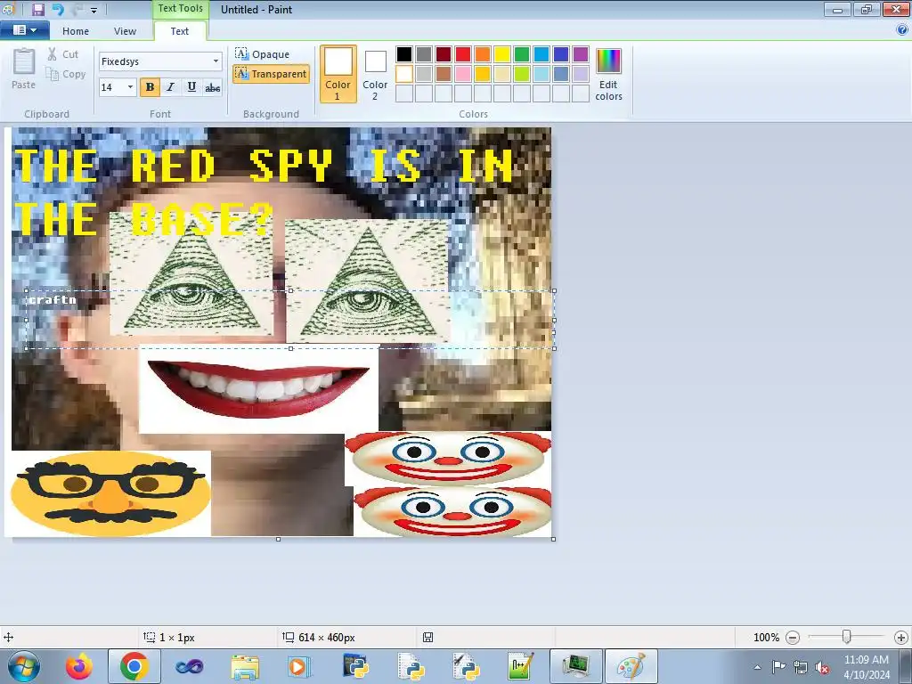This screenshot has width=912, height=684.
Task: Pick the black color swatch
Action: 404,54
